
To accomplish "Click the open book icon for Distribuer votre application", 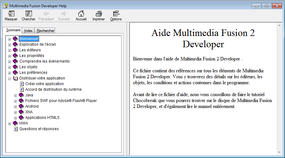I will pyautogui.click(x=16, y=78).
